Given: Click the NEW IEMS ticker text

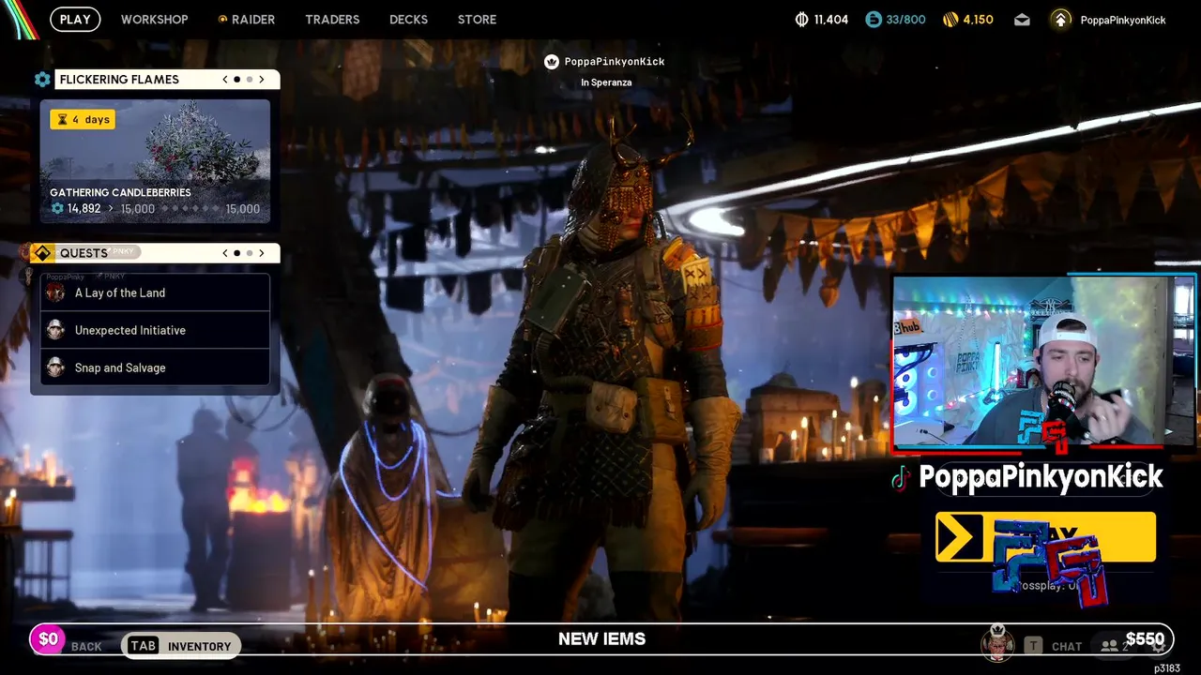Looking at the screenshot, I should click(601, 638).
